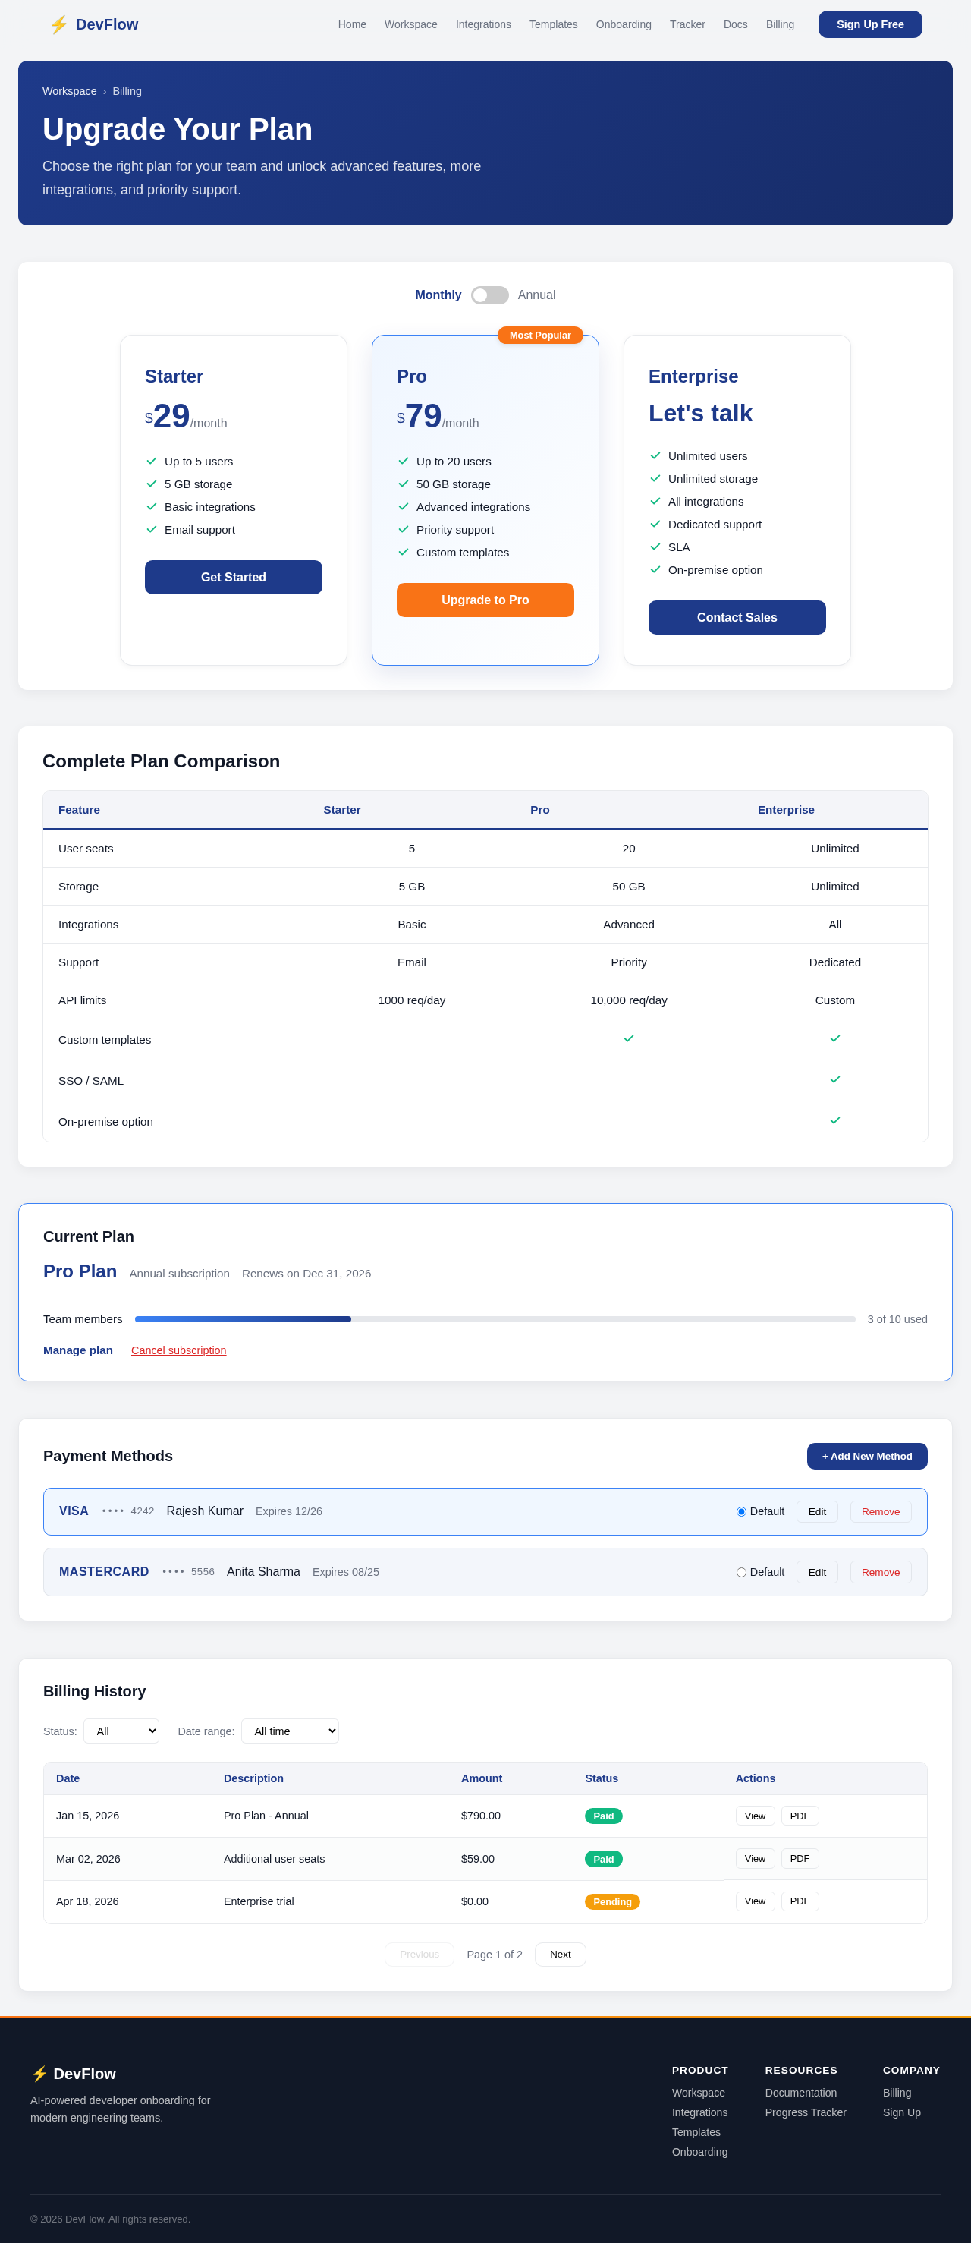Click the Team members usage progress bar
971x2243 pixels.
(495, 1319)
